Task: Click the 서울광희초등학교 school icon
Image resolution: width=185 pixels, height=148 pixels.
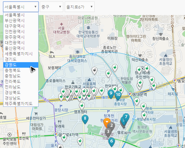Action: click(171, 127)
